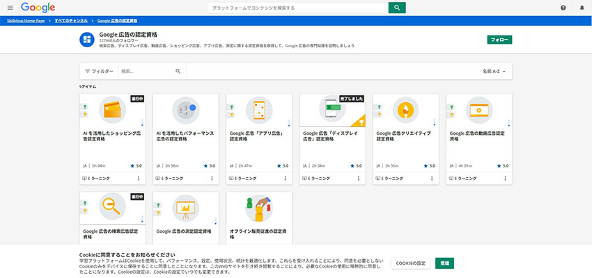Open more options on クリエイティブ card
The width and height of the screenshot is (592, 278).
tap(432, 178)
